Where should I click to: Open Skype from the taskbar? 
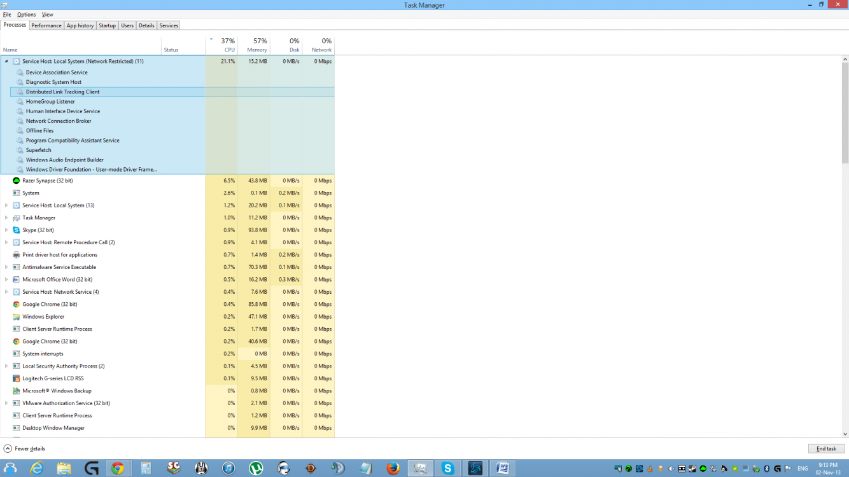(449, 469)
